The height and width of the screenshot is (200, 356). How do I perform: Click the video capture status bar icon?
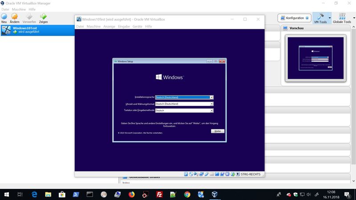coord(222,174)
